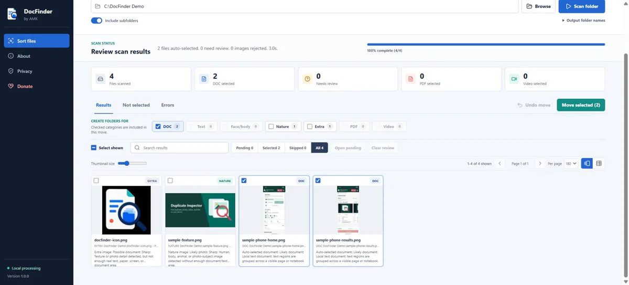Click the Browse button
The width and height of the screenshot is (629, 285).
[x=538, y=6]
